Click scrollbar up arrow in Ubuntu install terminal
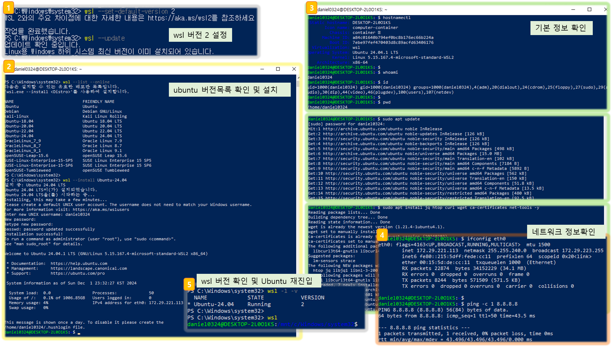This screenshot has width=612, height=347. [298, 78]
